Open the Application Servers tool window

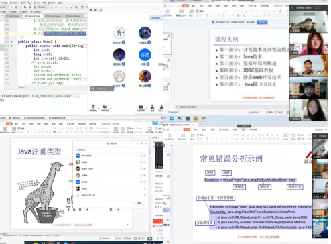click(x=34, y=118)
